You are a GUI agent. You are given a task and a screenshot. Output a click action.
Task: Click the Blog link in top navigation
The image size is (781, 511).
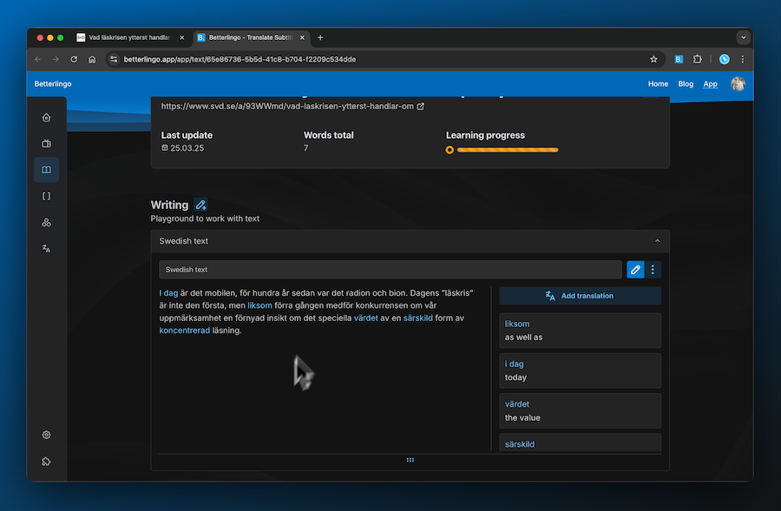[686, 83]
